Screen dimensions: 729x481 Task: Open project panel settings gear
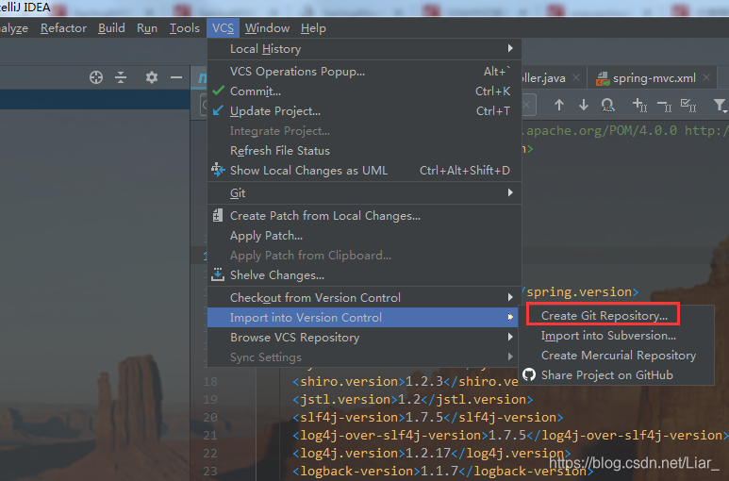(152, 77)
